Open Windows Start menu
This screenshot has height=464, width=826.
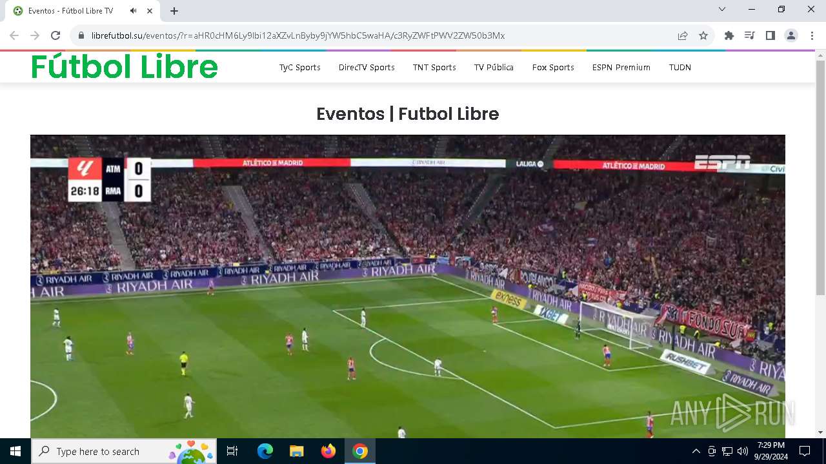(15, 451)
